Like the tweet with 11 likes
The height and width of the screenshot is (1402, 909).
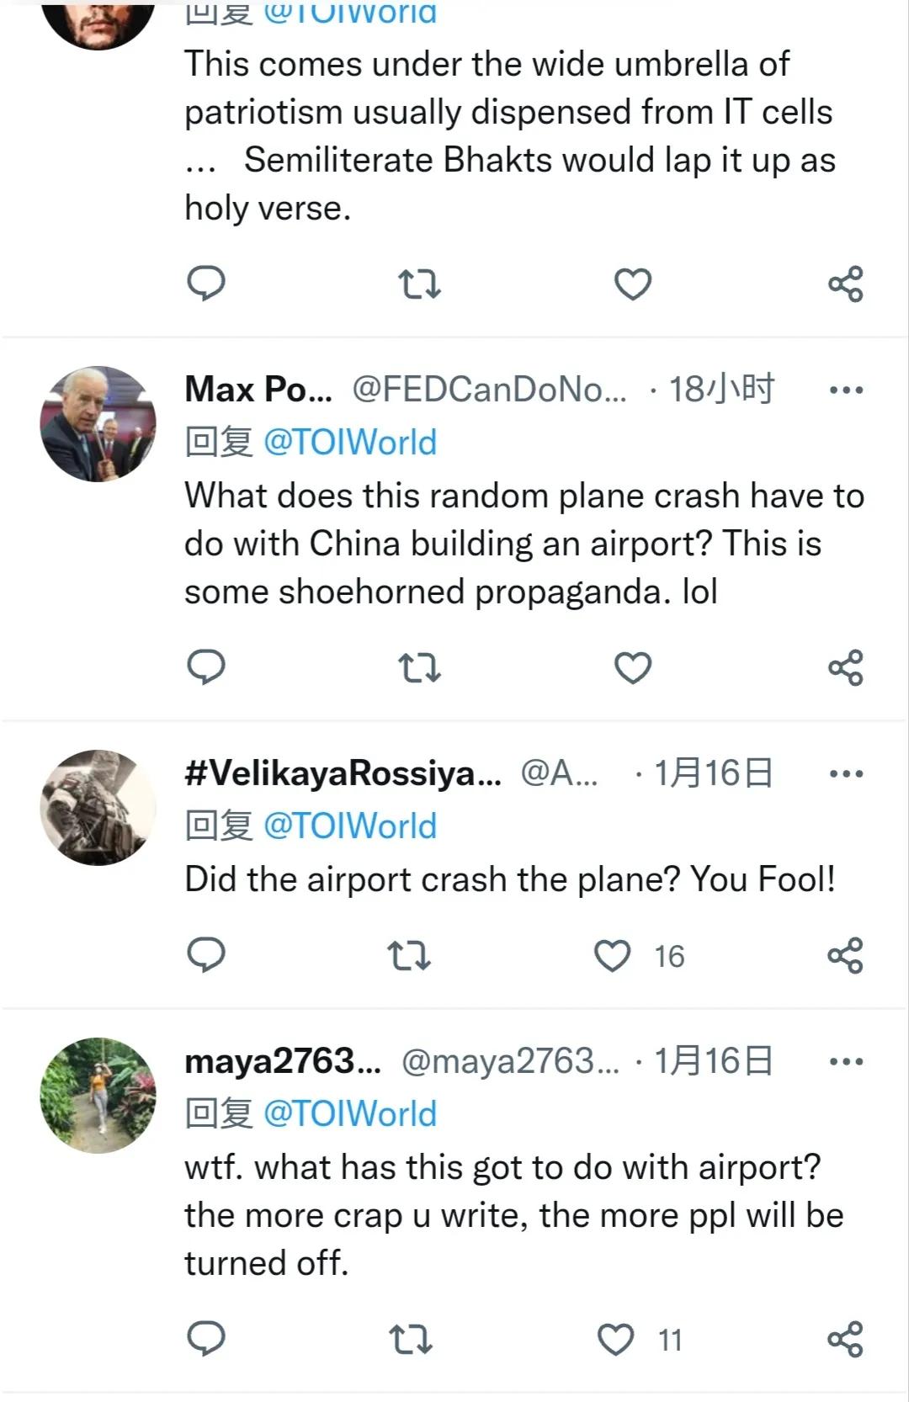pyautogui.click(x=615, y=1340)
